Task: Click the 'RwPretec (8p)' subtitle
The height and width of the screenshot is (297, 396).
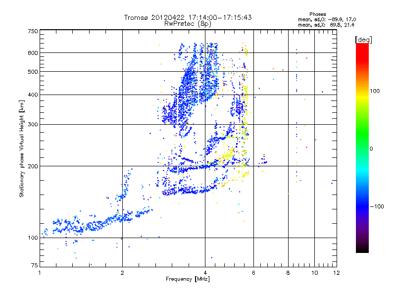Action: click(188, 24)
